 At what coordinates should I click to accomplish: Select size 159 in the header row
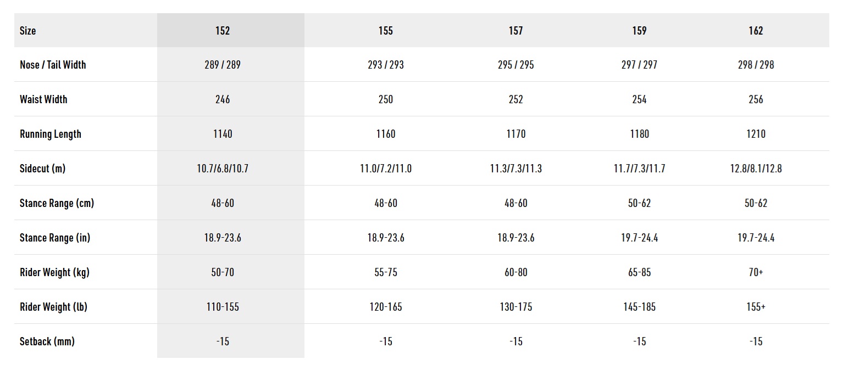pos(639,31)
